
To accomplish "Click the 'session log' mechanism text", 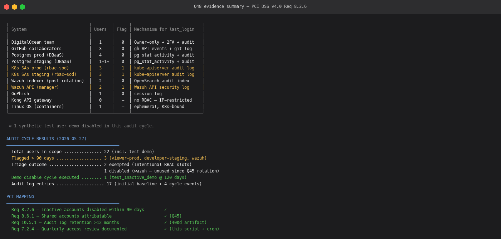I will [148, 94].
